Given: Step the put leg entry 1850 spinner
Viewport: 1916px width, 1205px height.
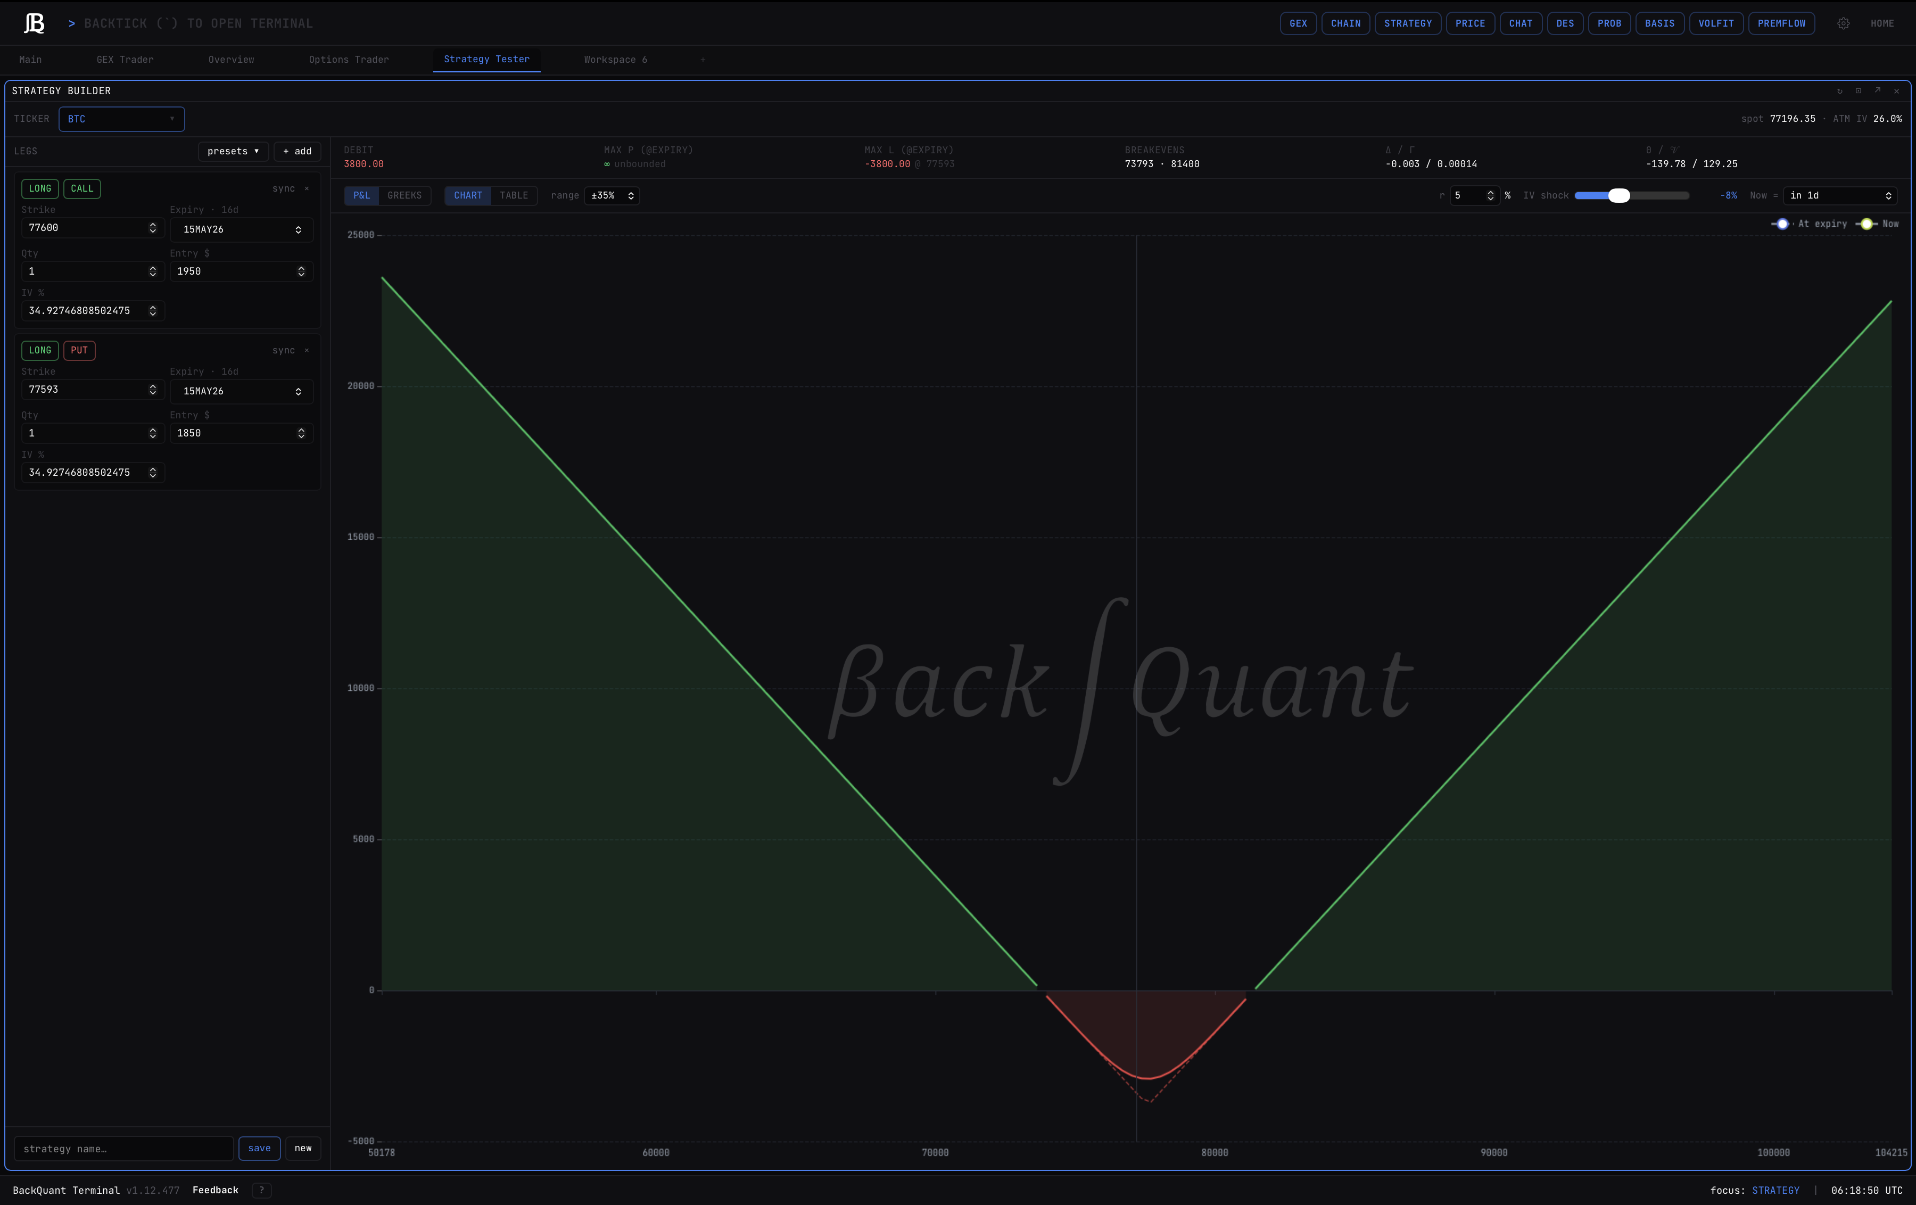Looking at the screenshot, I should [302, 434].
